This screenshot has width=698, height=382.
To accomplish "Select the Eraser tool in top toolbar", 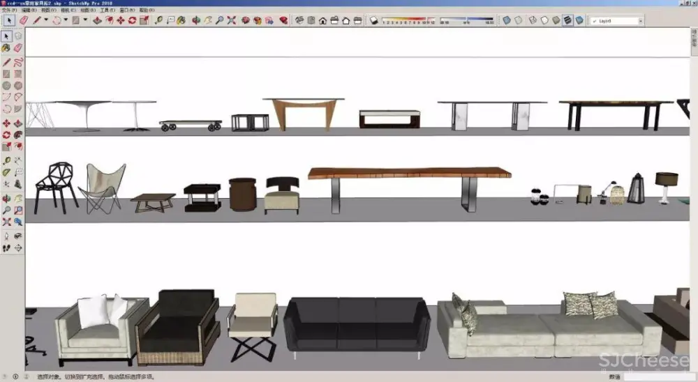I will click(x=23, y=20).
